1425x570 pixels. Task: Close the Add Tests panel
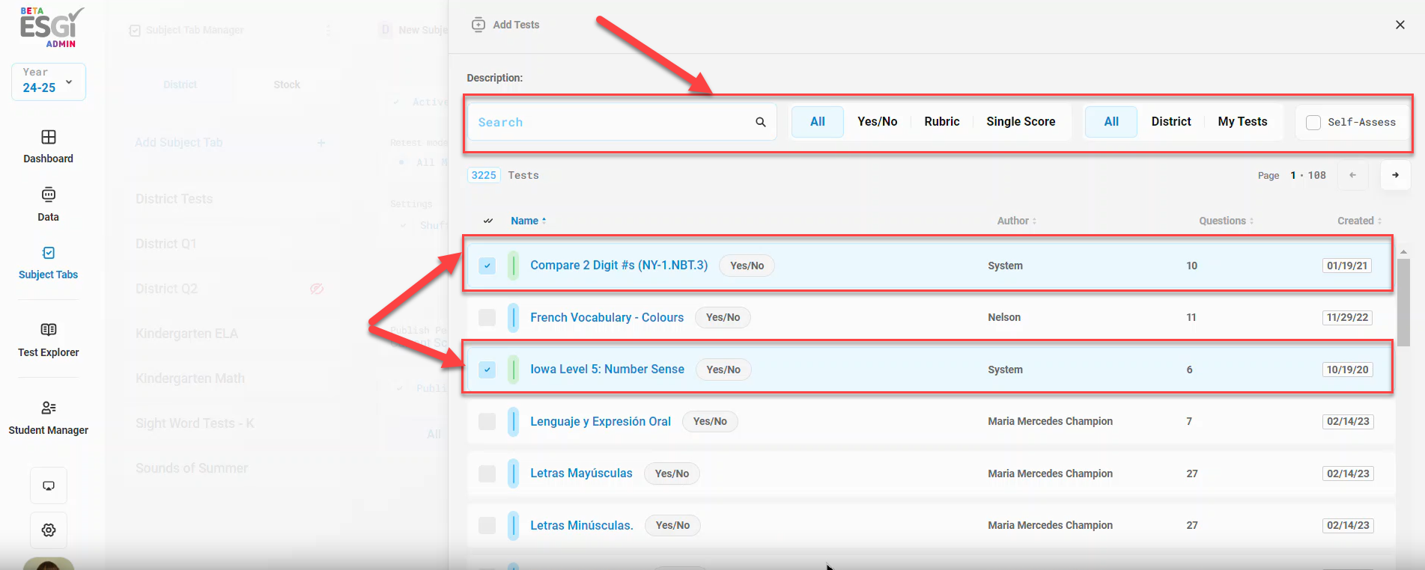tap(1400, 25)
